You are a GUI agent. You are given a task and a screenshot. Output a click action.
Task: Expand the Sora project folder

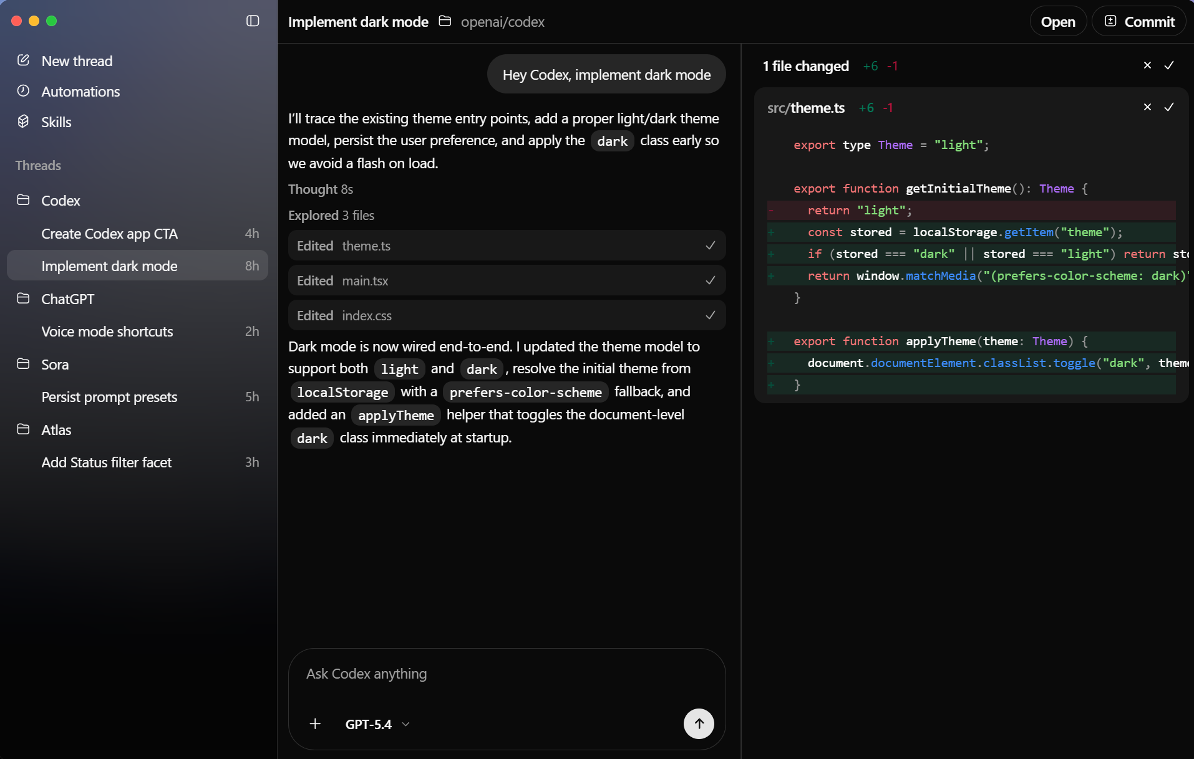pos(24,364)
